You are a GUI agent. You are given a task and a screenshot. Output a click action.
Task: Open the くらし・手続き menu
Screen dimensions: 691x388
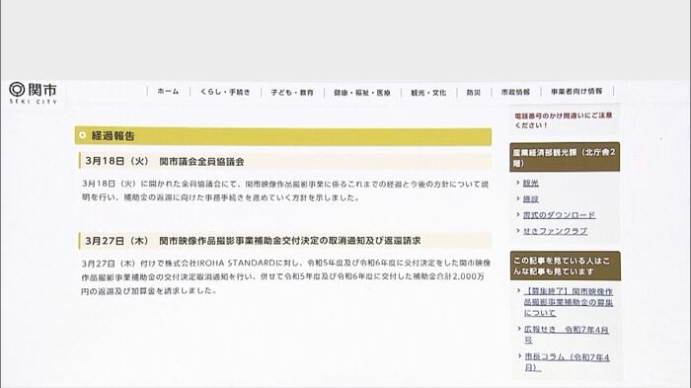point(225,92)
